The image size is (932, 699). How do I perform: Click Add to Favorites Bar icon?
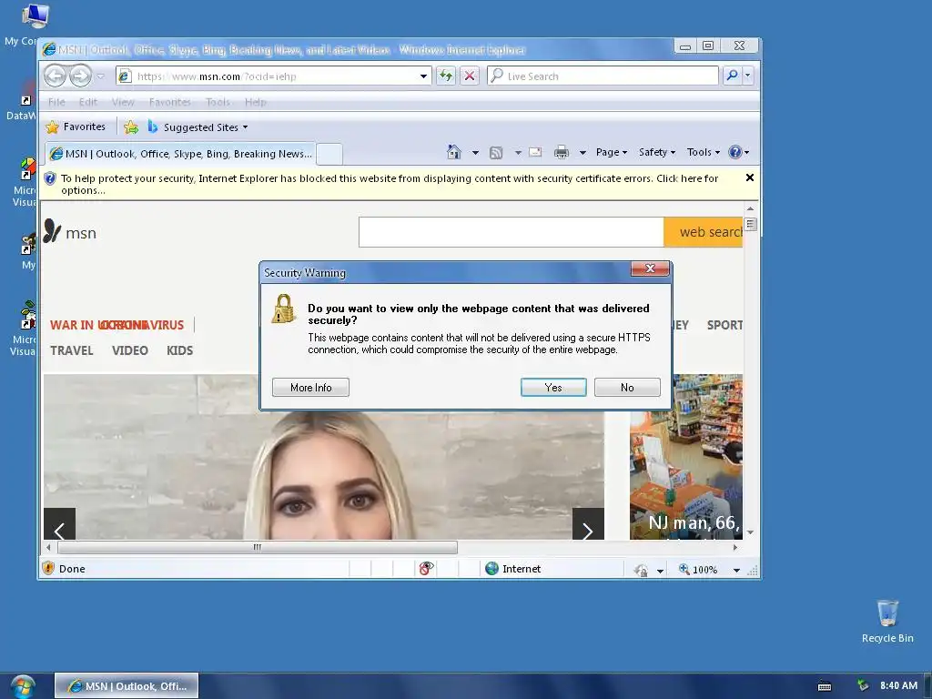[x=131, y=127]
